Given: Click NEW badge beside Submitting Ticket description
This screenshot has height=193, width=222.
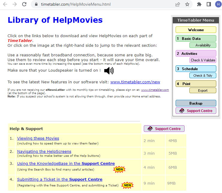Looking at the screenshot, I should (127, 185).
